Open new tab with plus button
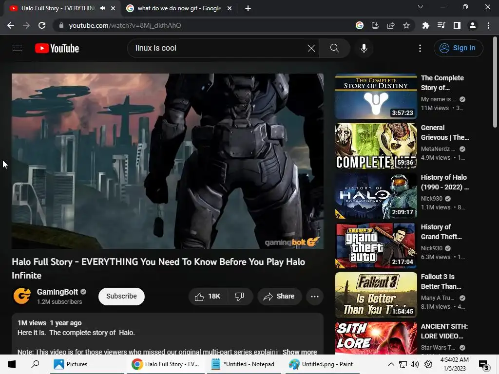Screen dimensions: 499x374 pyautogui.click(x=248, y=9)
